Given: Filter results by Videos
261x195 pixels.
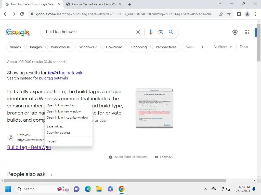Looking at the screenshot, I should click(15, 47).
